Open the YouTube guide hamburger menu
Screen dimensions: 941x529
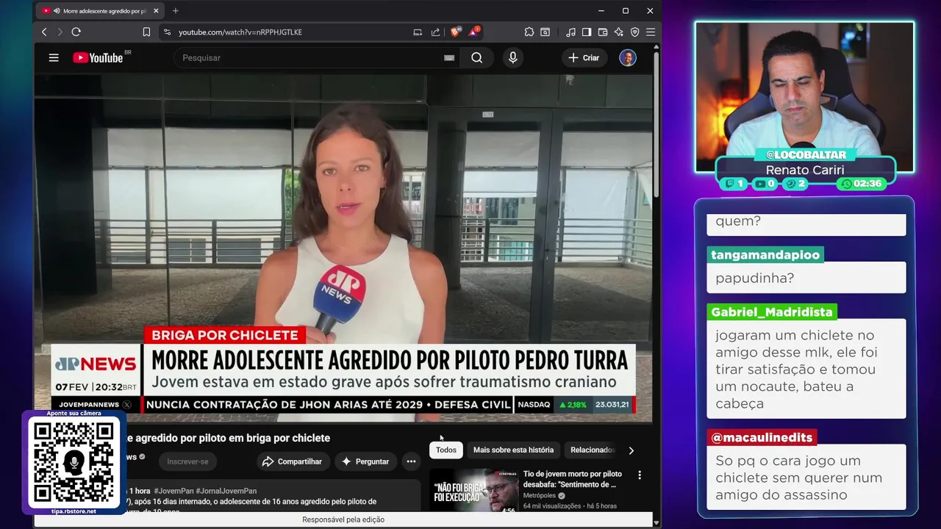tap(54, 57)
